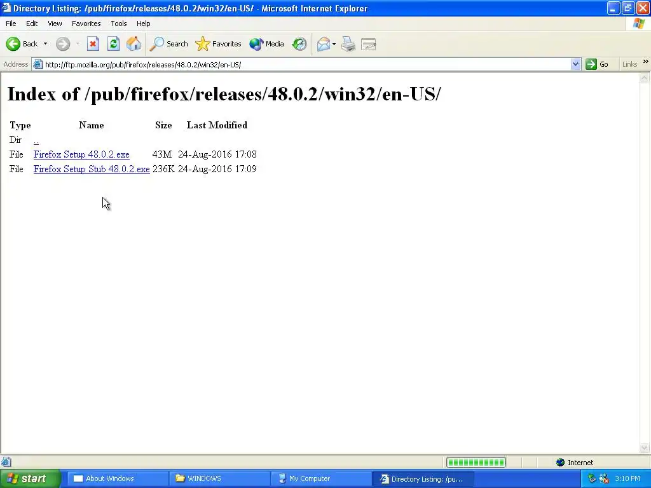
Task: Click the green Go button
Action: point(598,64)
